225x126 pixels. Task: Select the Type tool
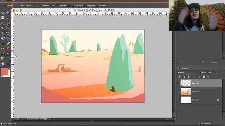click(x=2, y=33)
